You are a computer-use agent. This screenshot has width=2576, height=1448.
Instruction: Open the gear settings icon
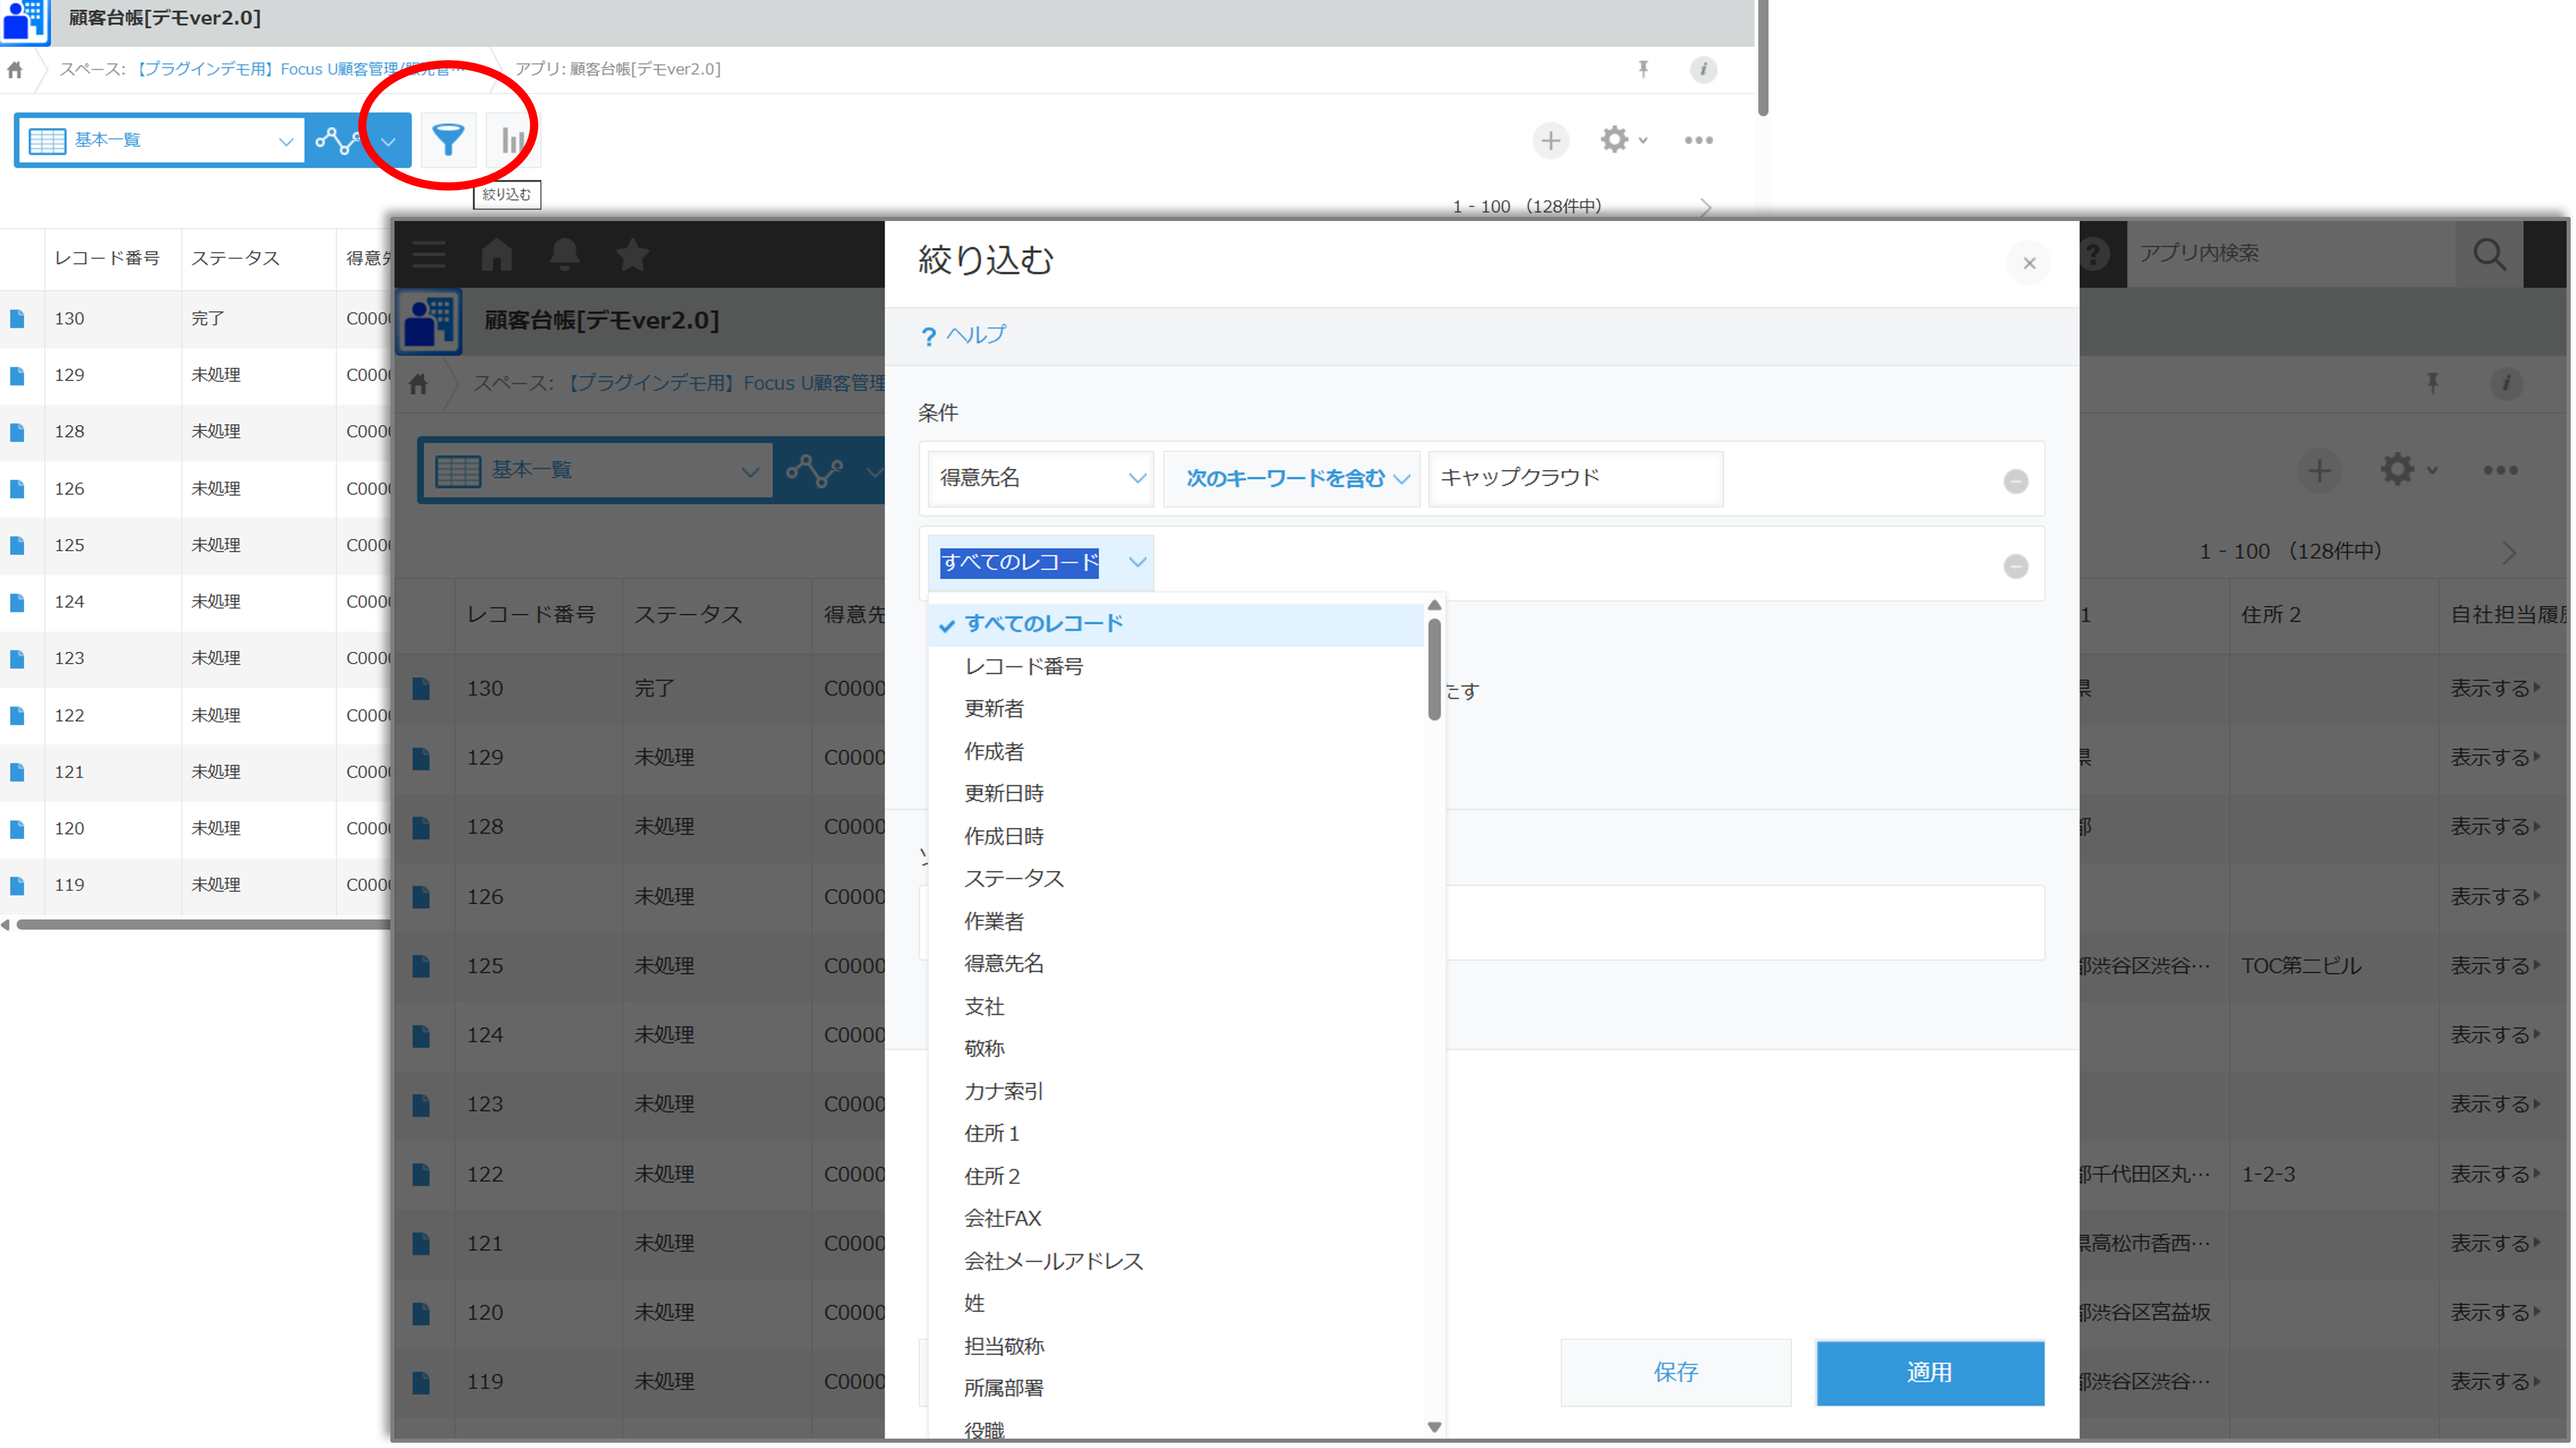(x=1615, y=139)
